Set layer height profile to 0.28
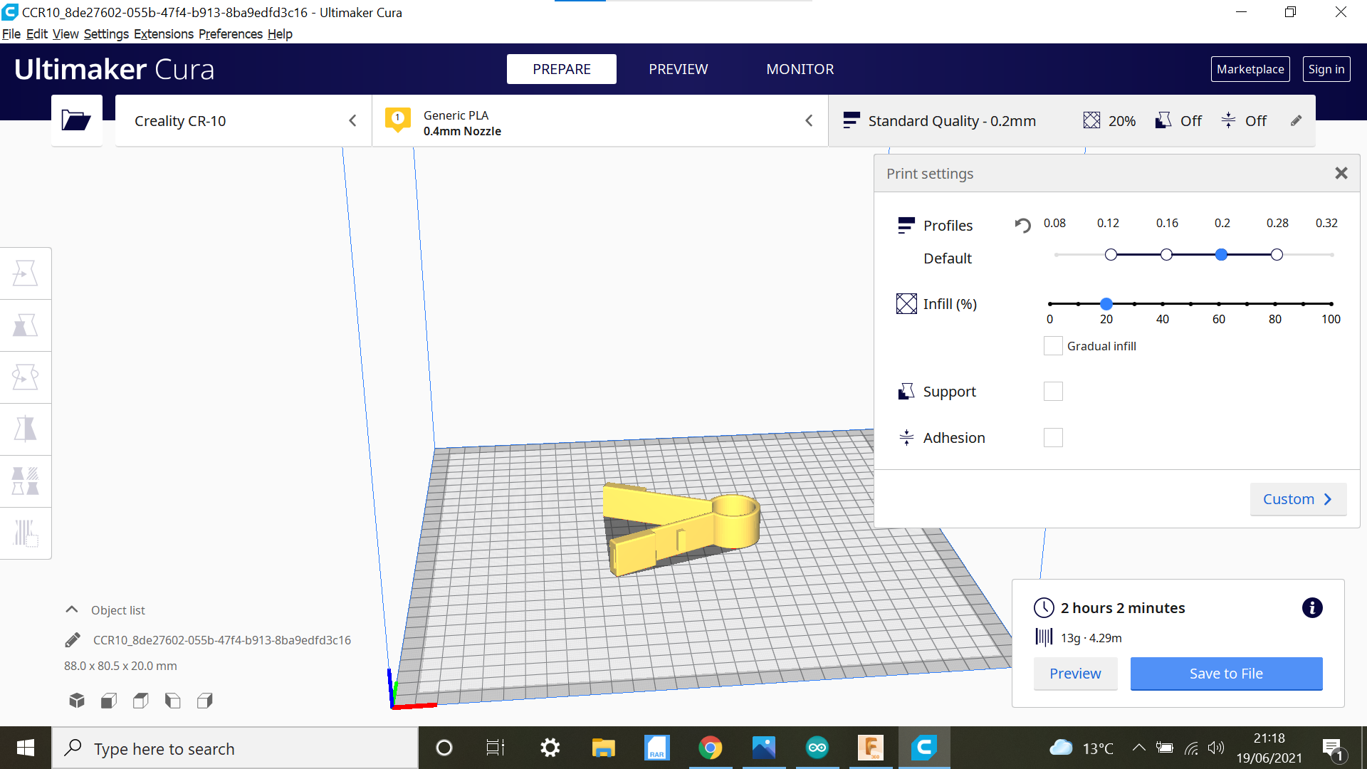The height and width of the screenshot is (769, 1367). [x=1277, y=254]
